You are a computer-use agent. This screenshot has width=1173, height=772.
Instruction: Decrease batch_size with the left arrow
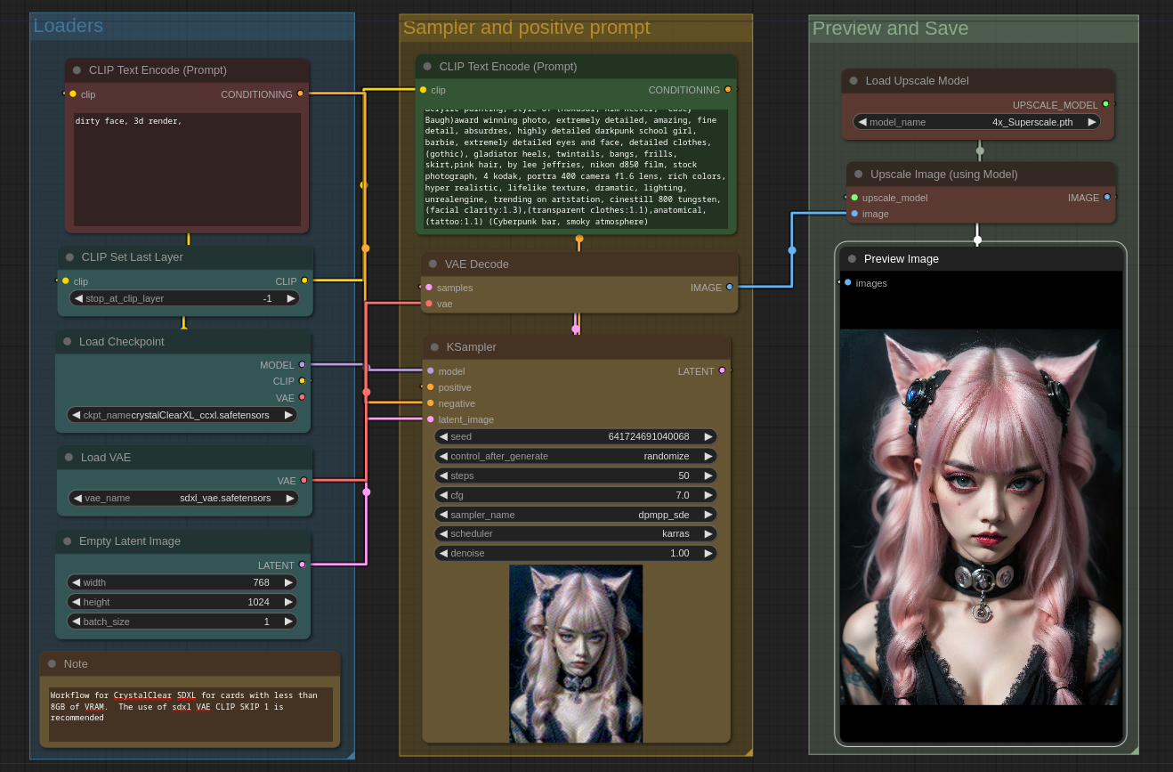point(76,622)
